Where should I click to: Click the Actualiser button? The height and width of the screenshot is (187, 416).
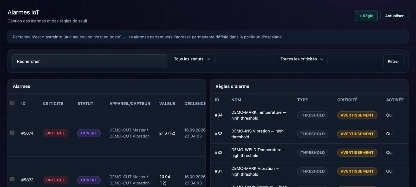tap(394, 16)
